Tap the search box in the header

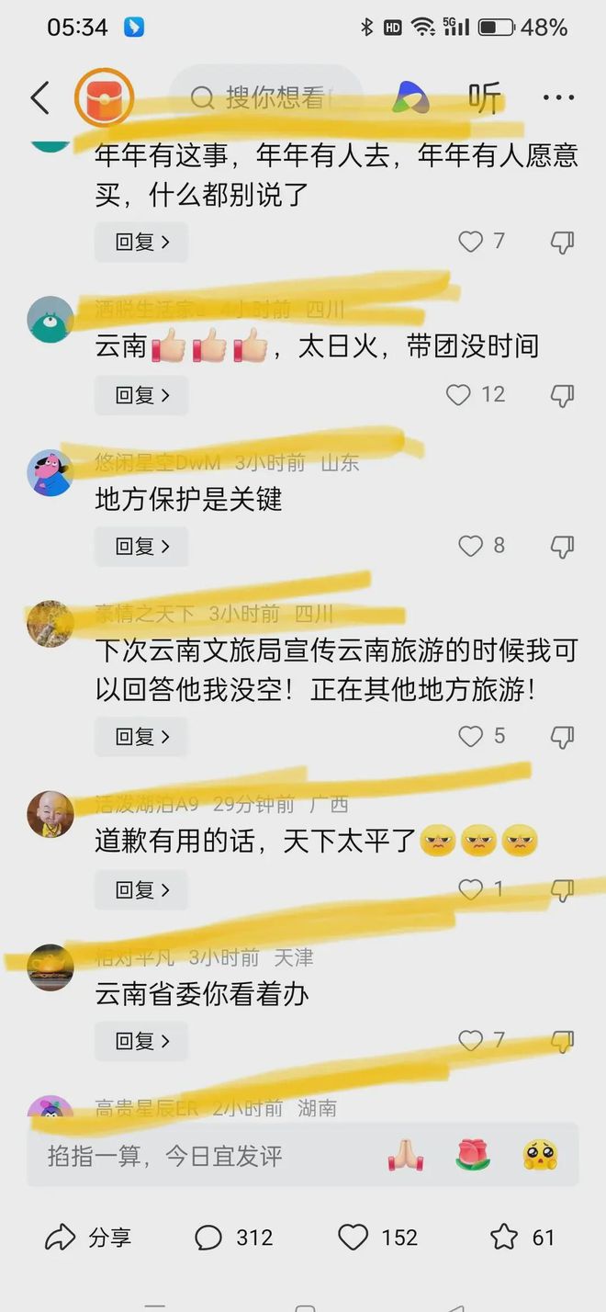click(x=266, y=97)
